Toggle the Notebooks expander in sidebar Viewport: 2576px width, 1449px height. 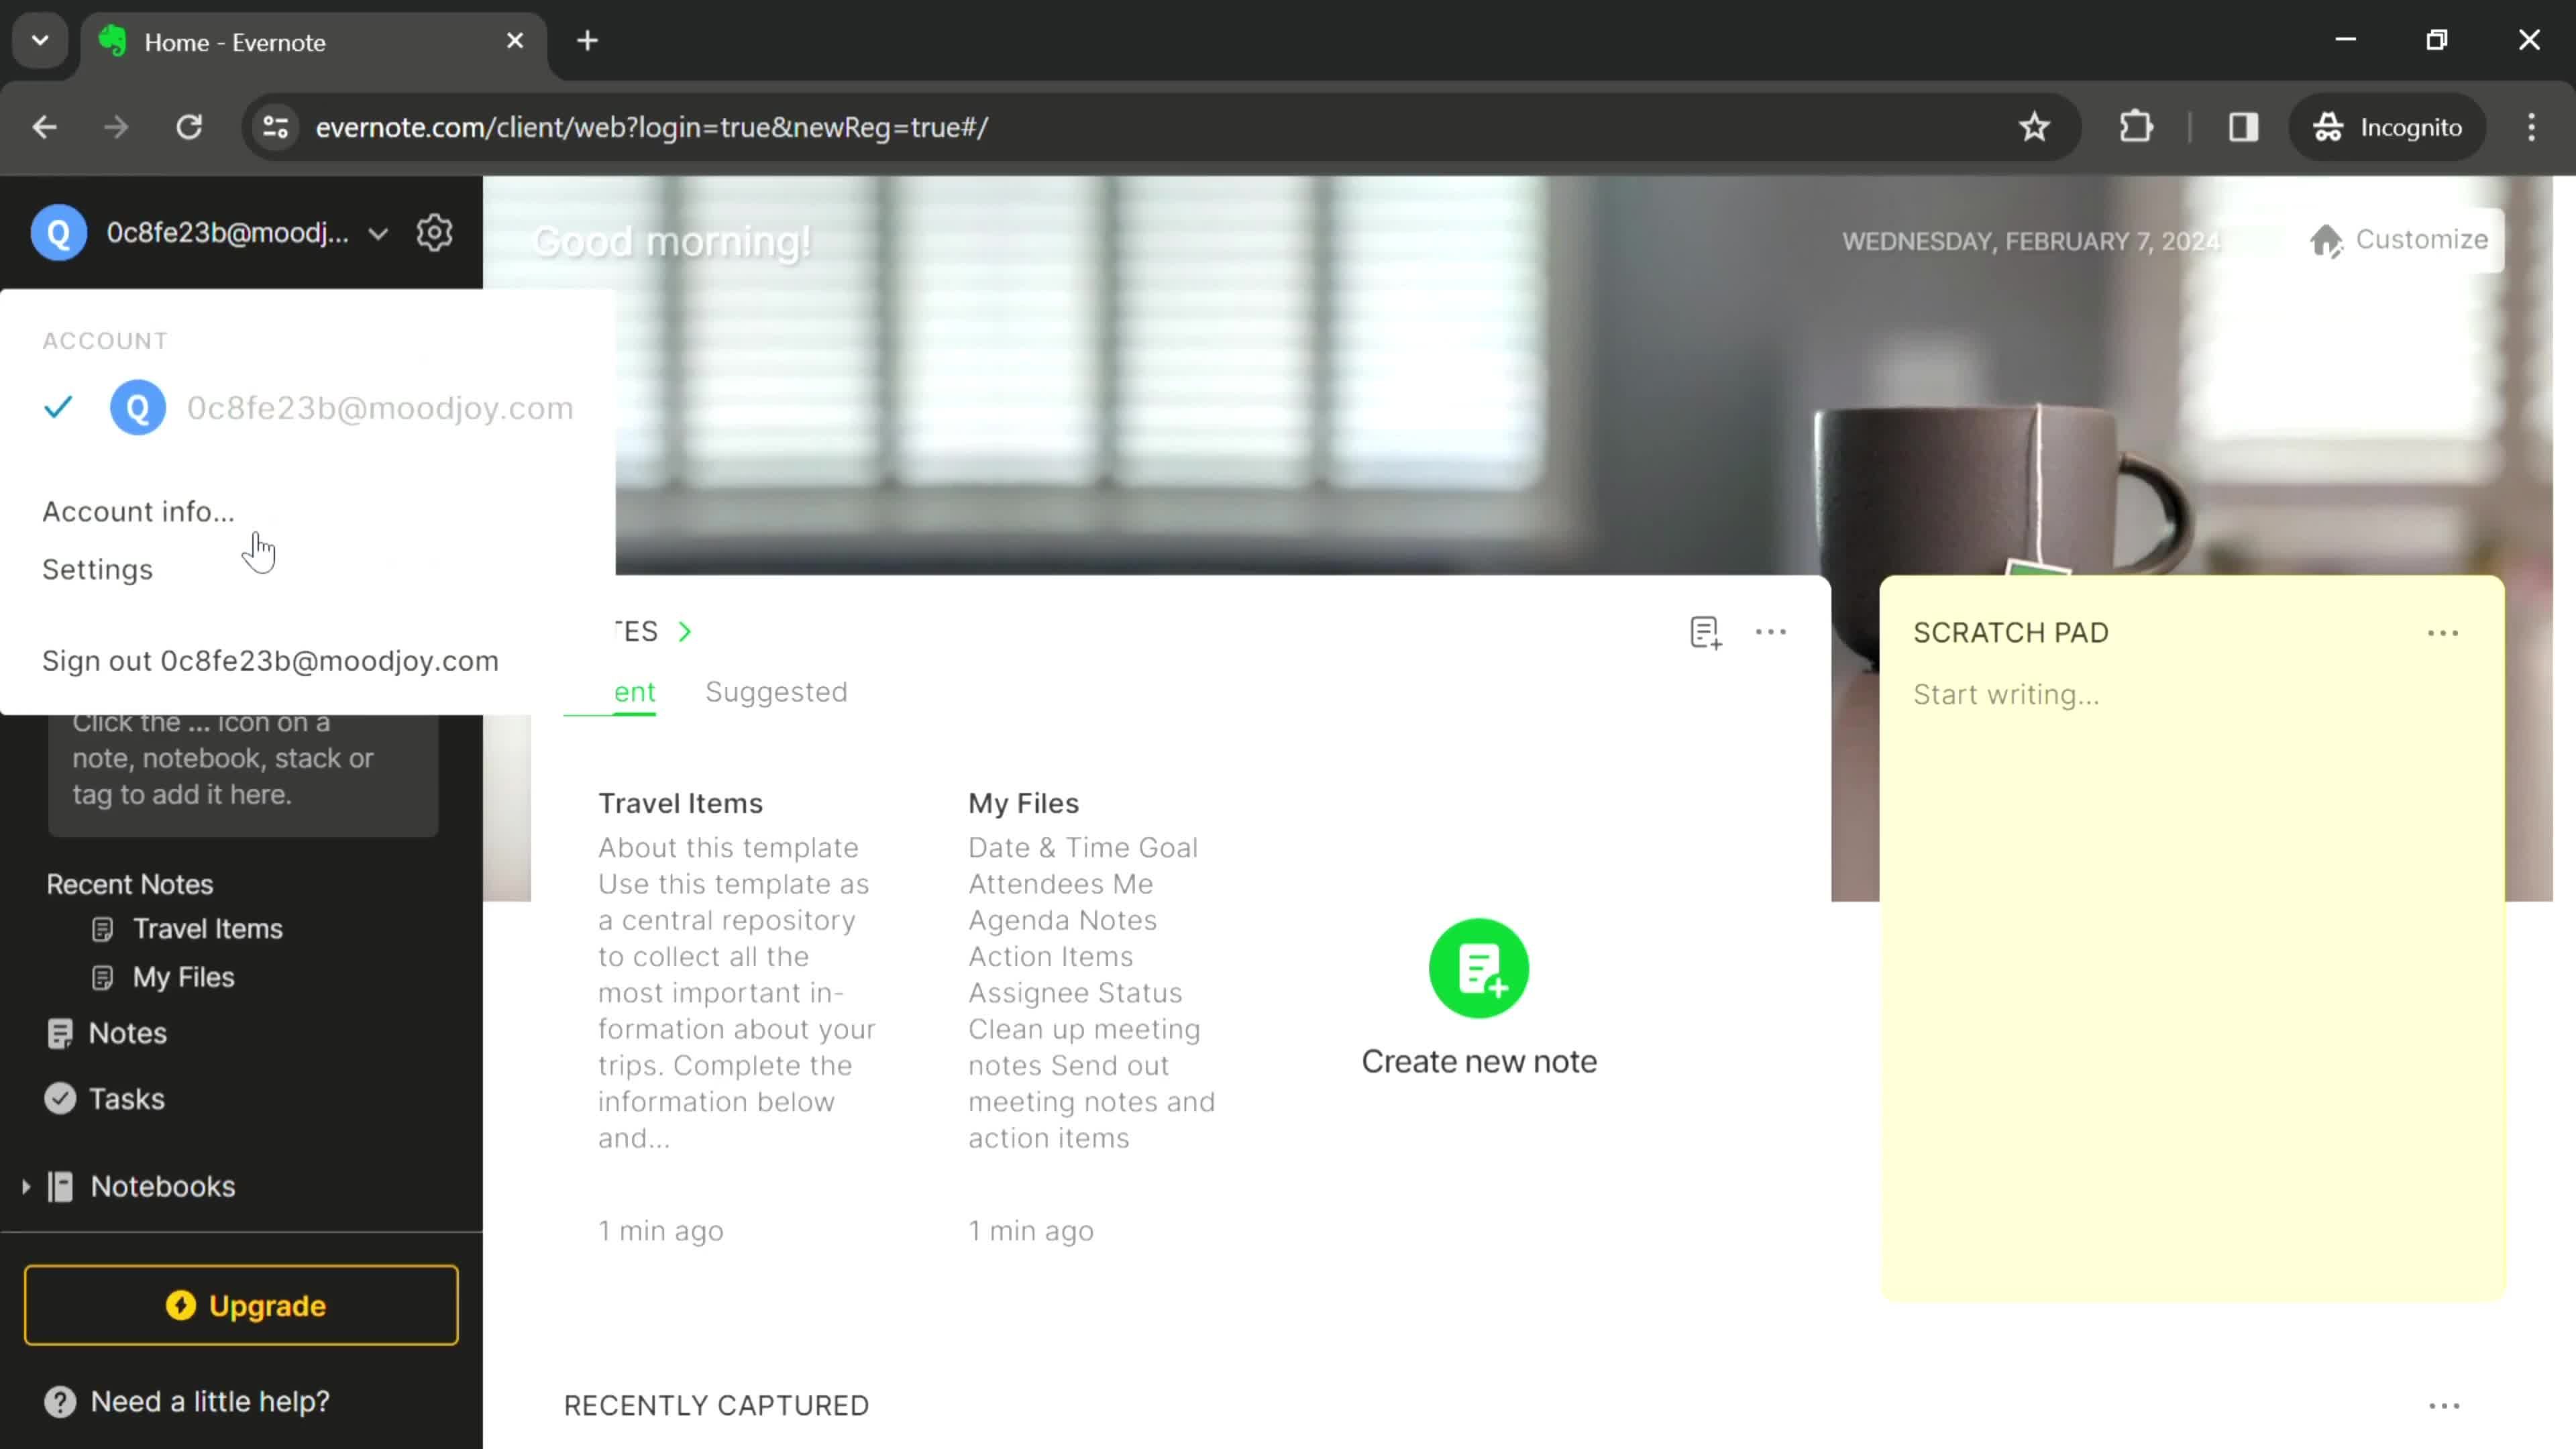pos(25,1185)
